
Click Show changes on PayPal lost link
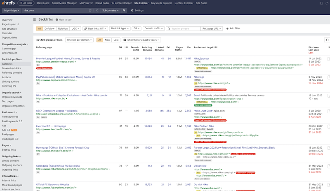point(219,90)
